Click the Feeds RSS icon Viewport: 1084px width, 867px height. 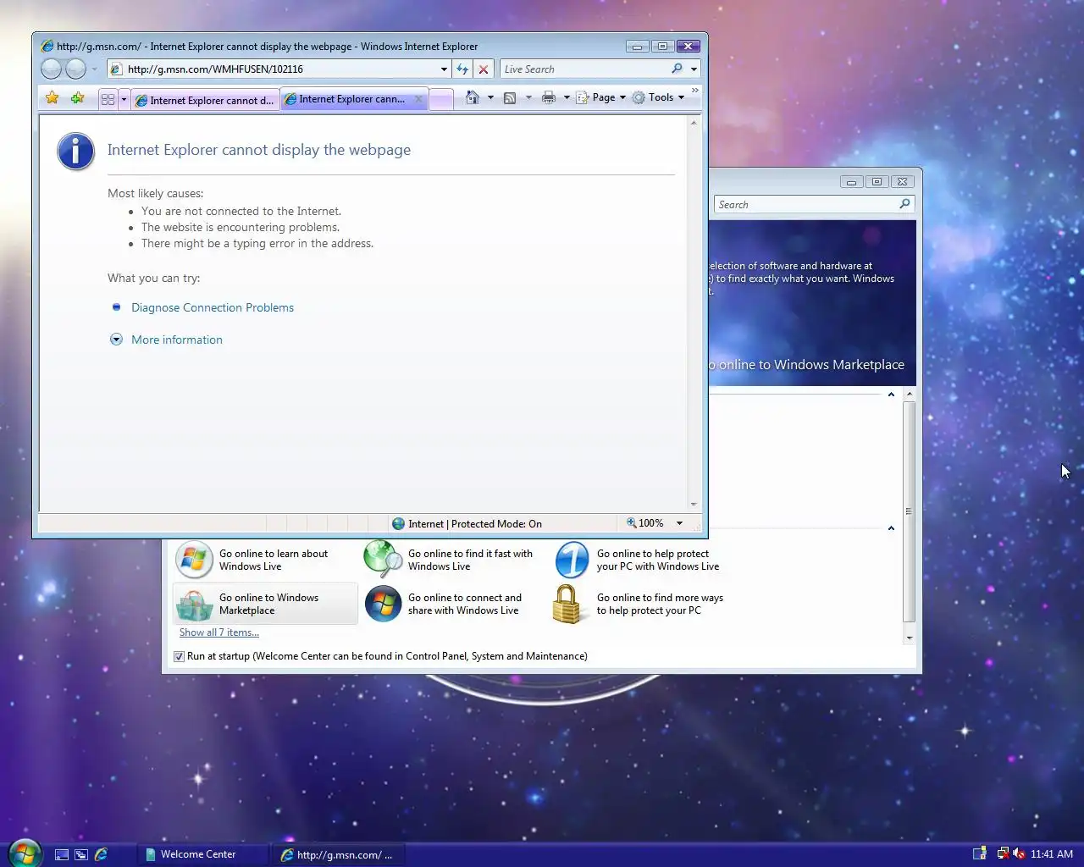(510, 97)
